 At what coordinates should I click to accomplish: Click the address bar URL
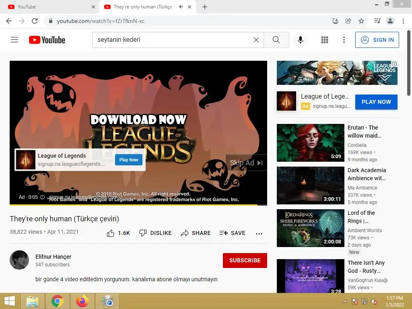101,21
